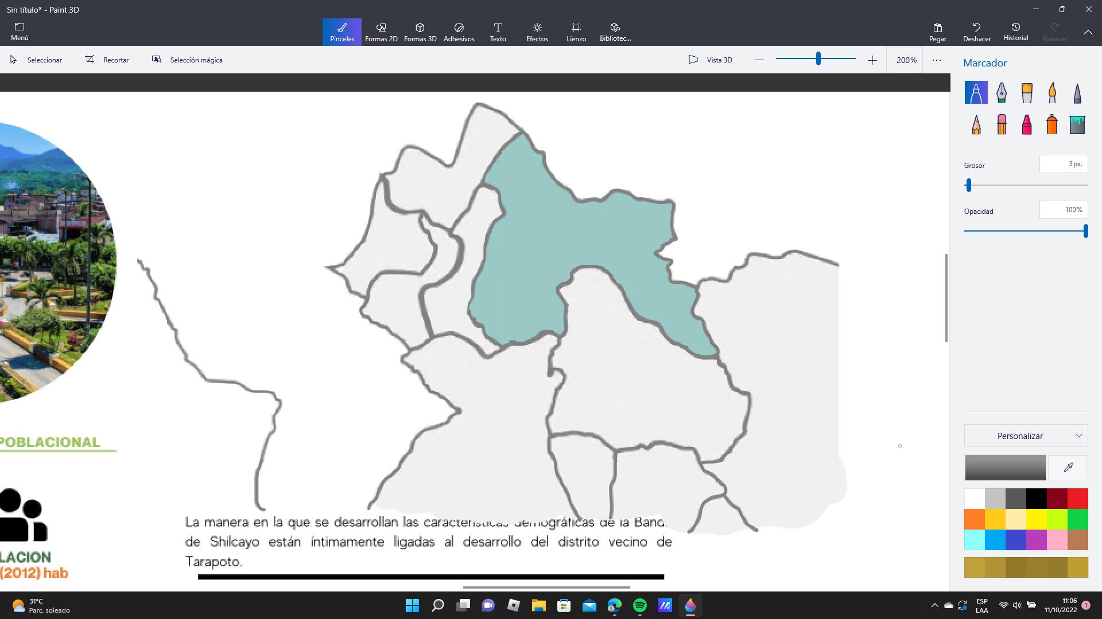Viewport: 1102px width, 619px height.
Task: Activate the Fill bucket tool
Action: [1077, 124]
